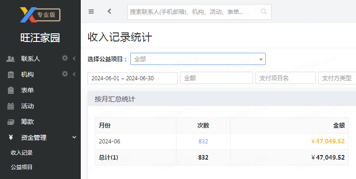Expand the 机构 submenu chevron

[x=74, y=74]
